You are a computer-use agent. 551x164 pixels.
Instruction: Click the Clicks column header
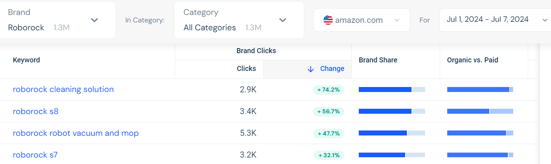(x=246, y=69)
